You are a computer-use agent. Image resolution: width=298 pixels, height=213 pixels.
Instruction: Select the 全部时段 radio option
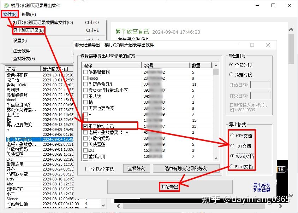(231, 65)
